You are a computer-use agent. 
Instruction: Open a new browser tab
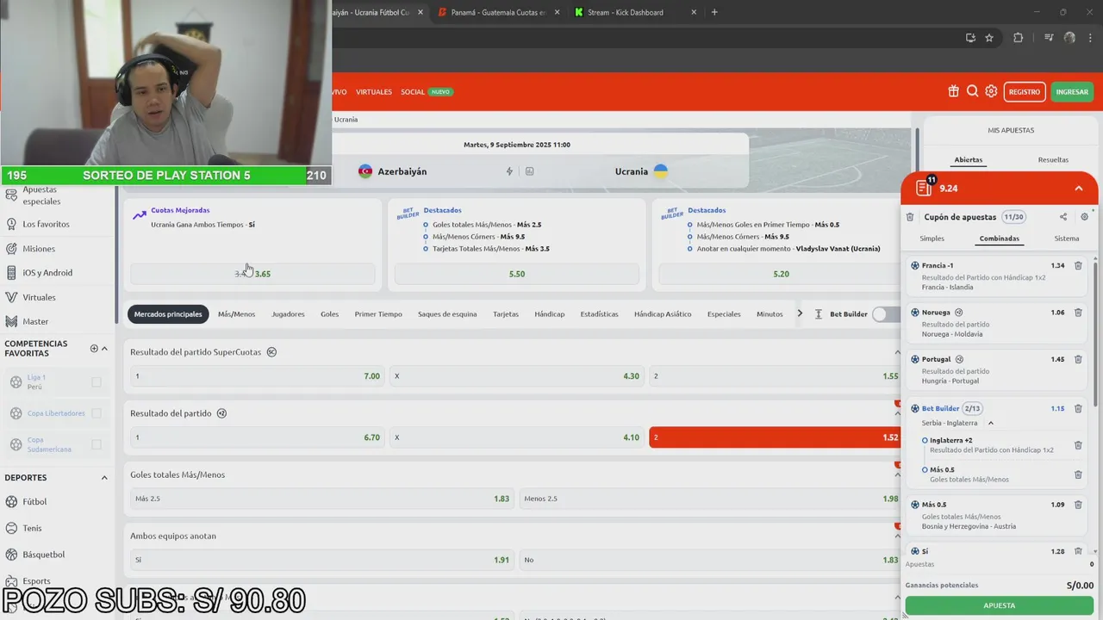click(714, 12)
